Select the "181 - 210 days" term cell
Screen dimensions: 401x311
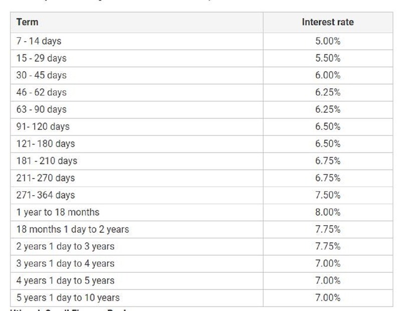[x=47, y=161]
